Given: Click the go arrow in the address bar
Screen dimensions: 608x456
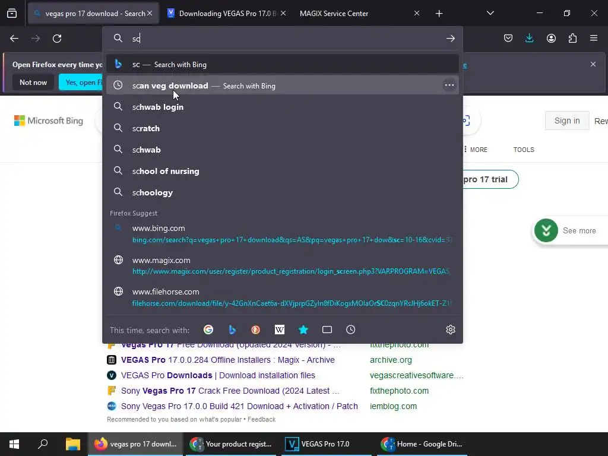Looking at the screenshot, I should [450, 39].
